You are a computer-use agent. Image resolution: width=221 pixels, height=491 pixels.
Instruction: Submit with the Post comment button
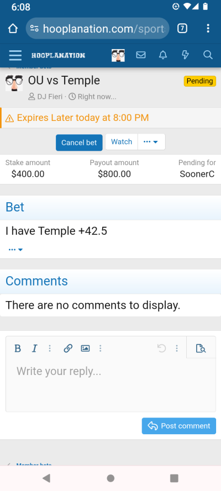[x=179, y=426]
